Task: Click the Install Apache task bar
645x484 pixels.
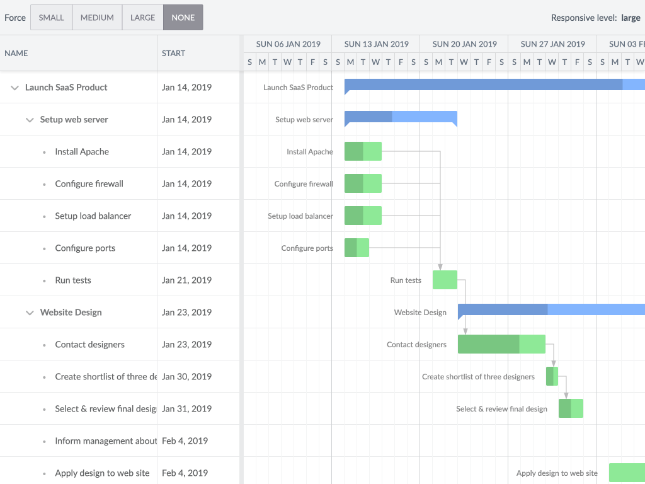Action: 363,151
